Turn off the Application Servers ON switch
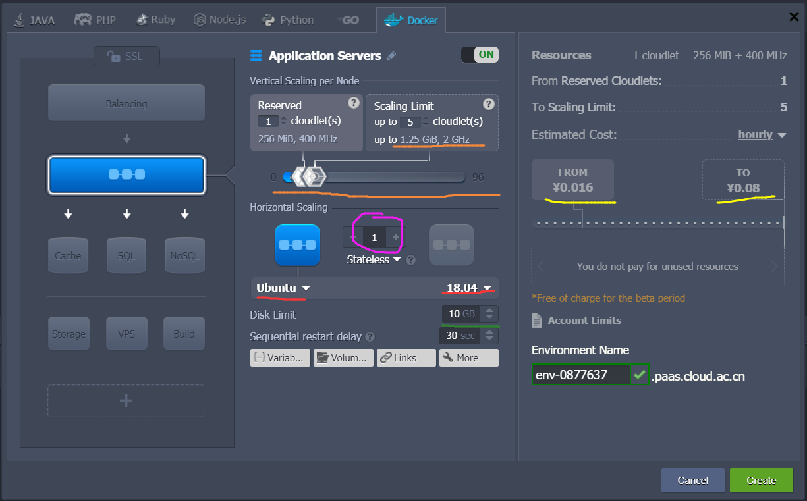 pyautogui.click(x=480, y=55)
